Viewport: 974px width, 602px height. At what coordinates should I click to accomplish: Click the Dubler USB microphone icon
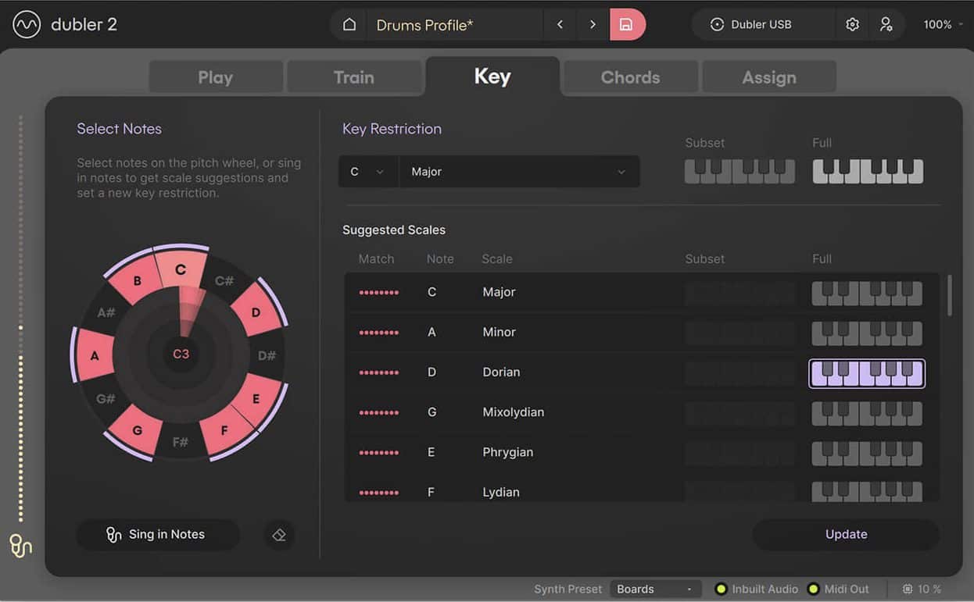(x=717, y=24)
